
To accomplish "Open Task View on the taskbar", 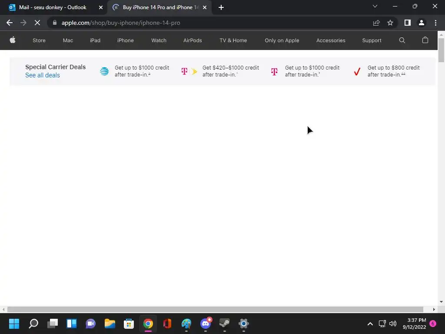I will click(x=53, y=324).
